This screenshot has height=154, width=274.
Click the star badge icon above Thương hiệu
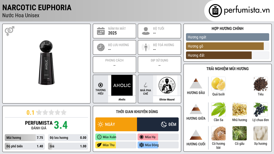(101, 85)
